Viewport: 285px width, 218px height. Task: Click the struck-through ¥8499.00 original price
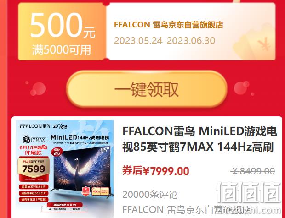pyautogui.click(x=253, y=171)
